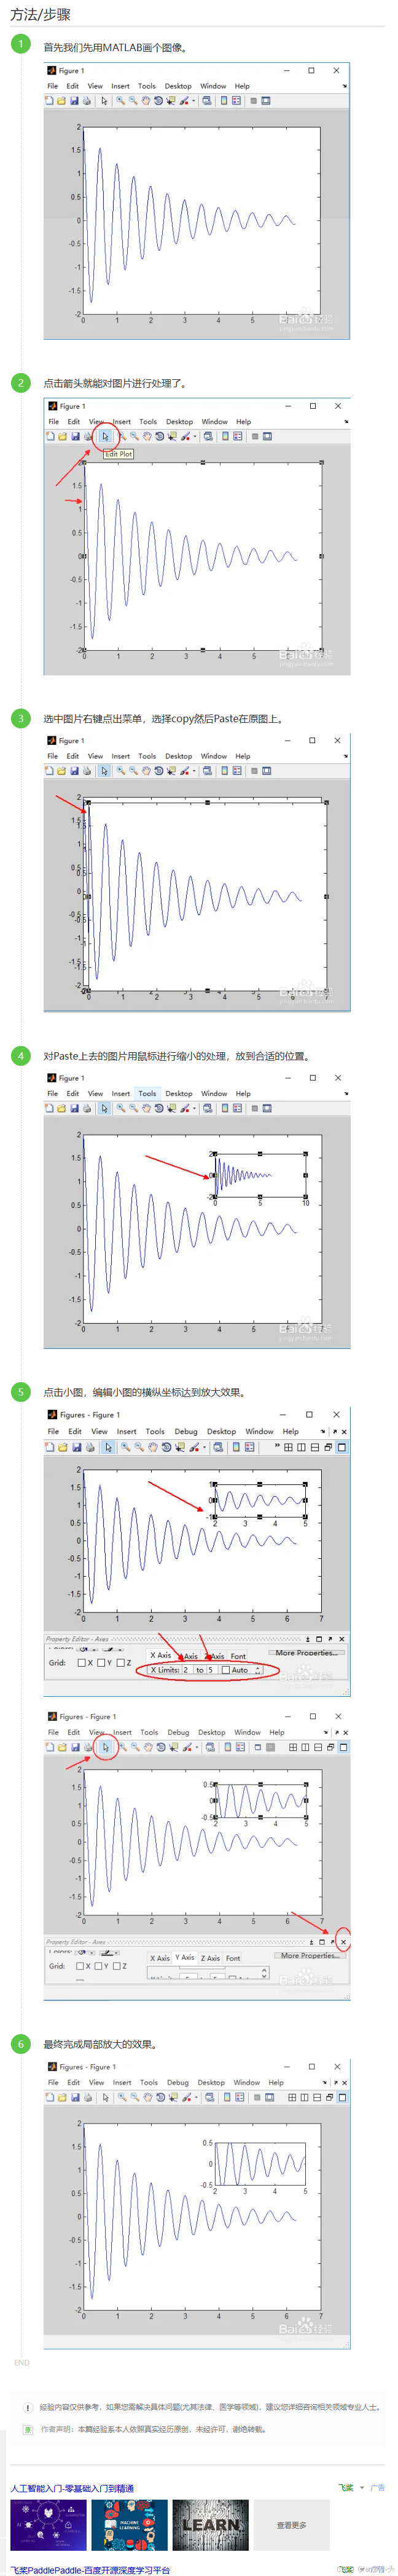Expand toolbar overflow chevron in first step 5 figure
This screenshot has height=2576, width=398.
tap(277, 1446)
